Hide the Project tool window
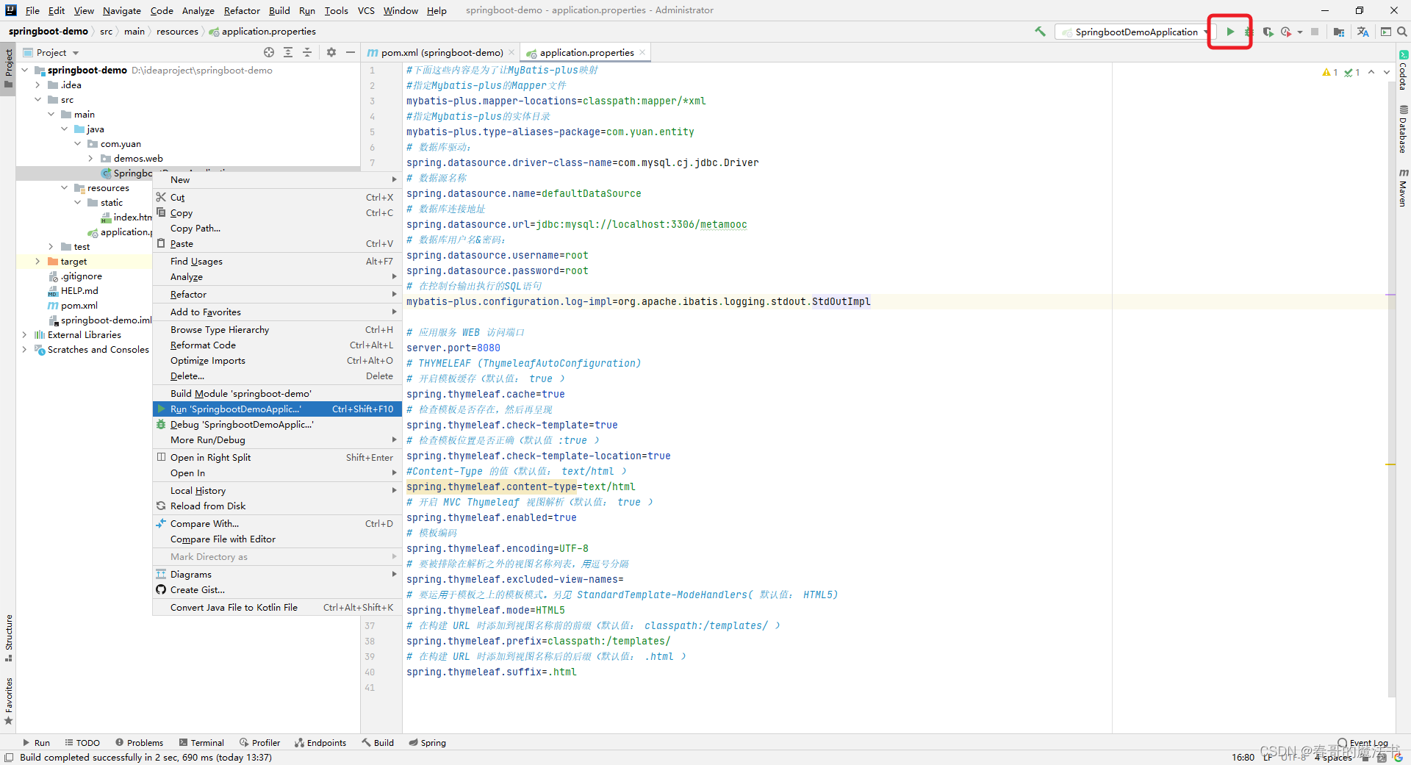 (x=351, y=52)
